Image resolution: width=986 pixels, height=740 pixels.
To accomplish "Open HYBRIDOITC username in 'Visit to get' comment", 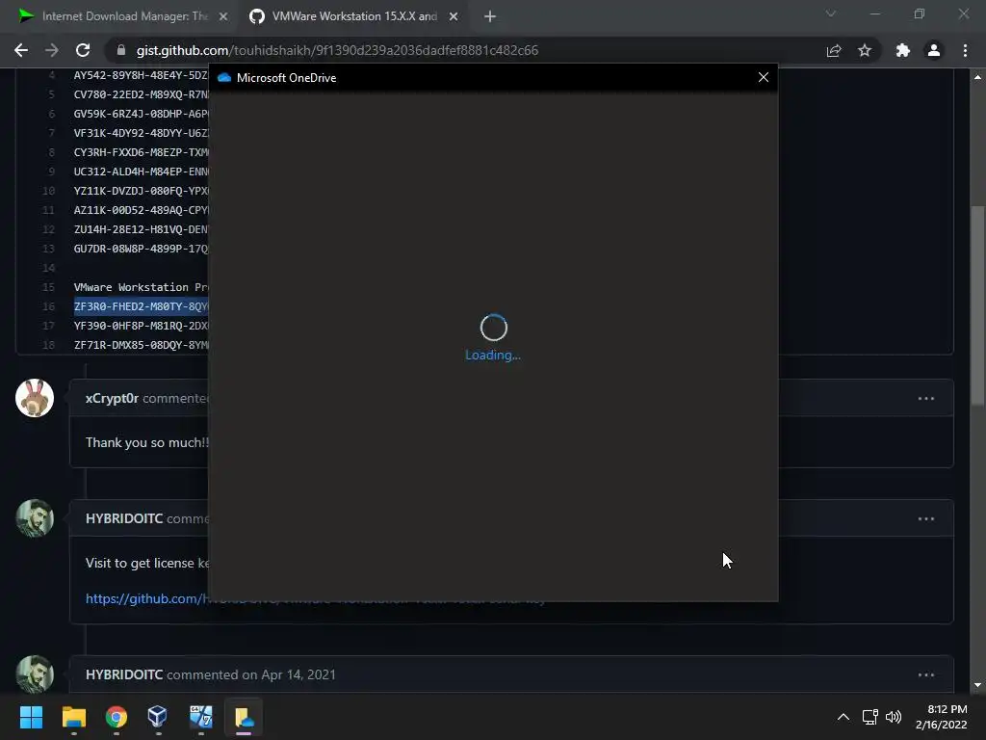I will point(124,518).
